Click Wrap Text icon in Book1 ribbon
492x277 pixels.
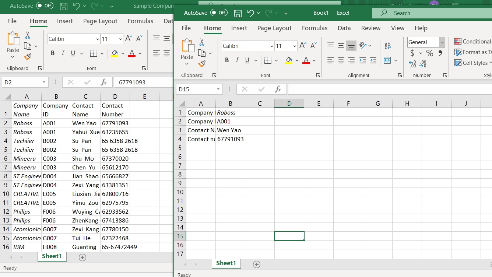point(387,46)
